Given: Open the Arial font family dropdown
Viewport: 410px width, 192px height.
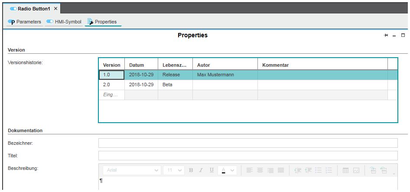Looking at the screenshot, I should click(132, 170).
